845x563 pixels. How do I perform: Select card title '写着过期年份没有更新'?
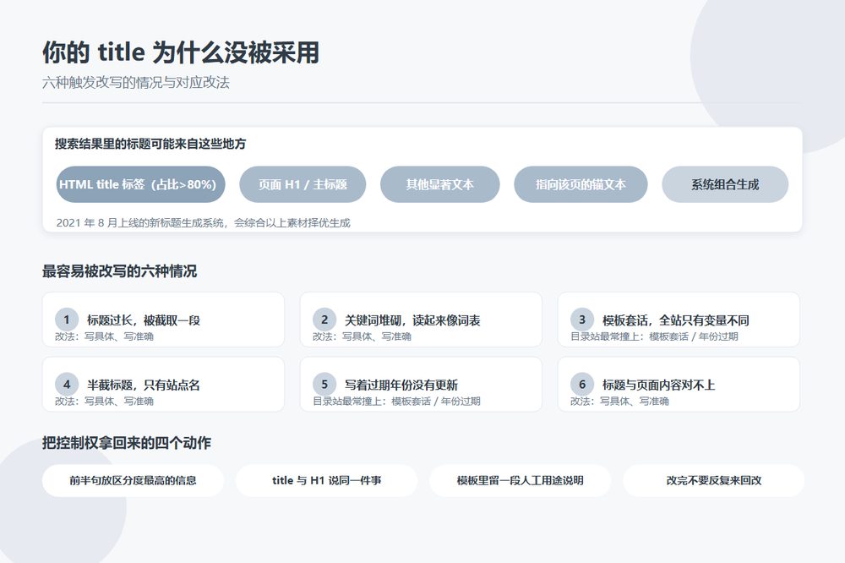click(401, 385)
